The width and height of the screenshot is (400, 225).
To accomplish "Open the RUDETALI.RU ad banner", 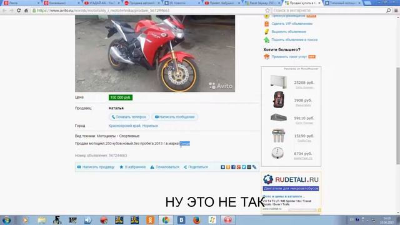I will 291,192.
